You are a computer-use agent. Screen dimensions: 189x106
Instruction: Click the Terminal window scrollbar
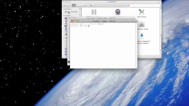(136, 44)
